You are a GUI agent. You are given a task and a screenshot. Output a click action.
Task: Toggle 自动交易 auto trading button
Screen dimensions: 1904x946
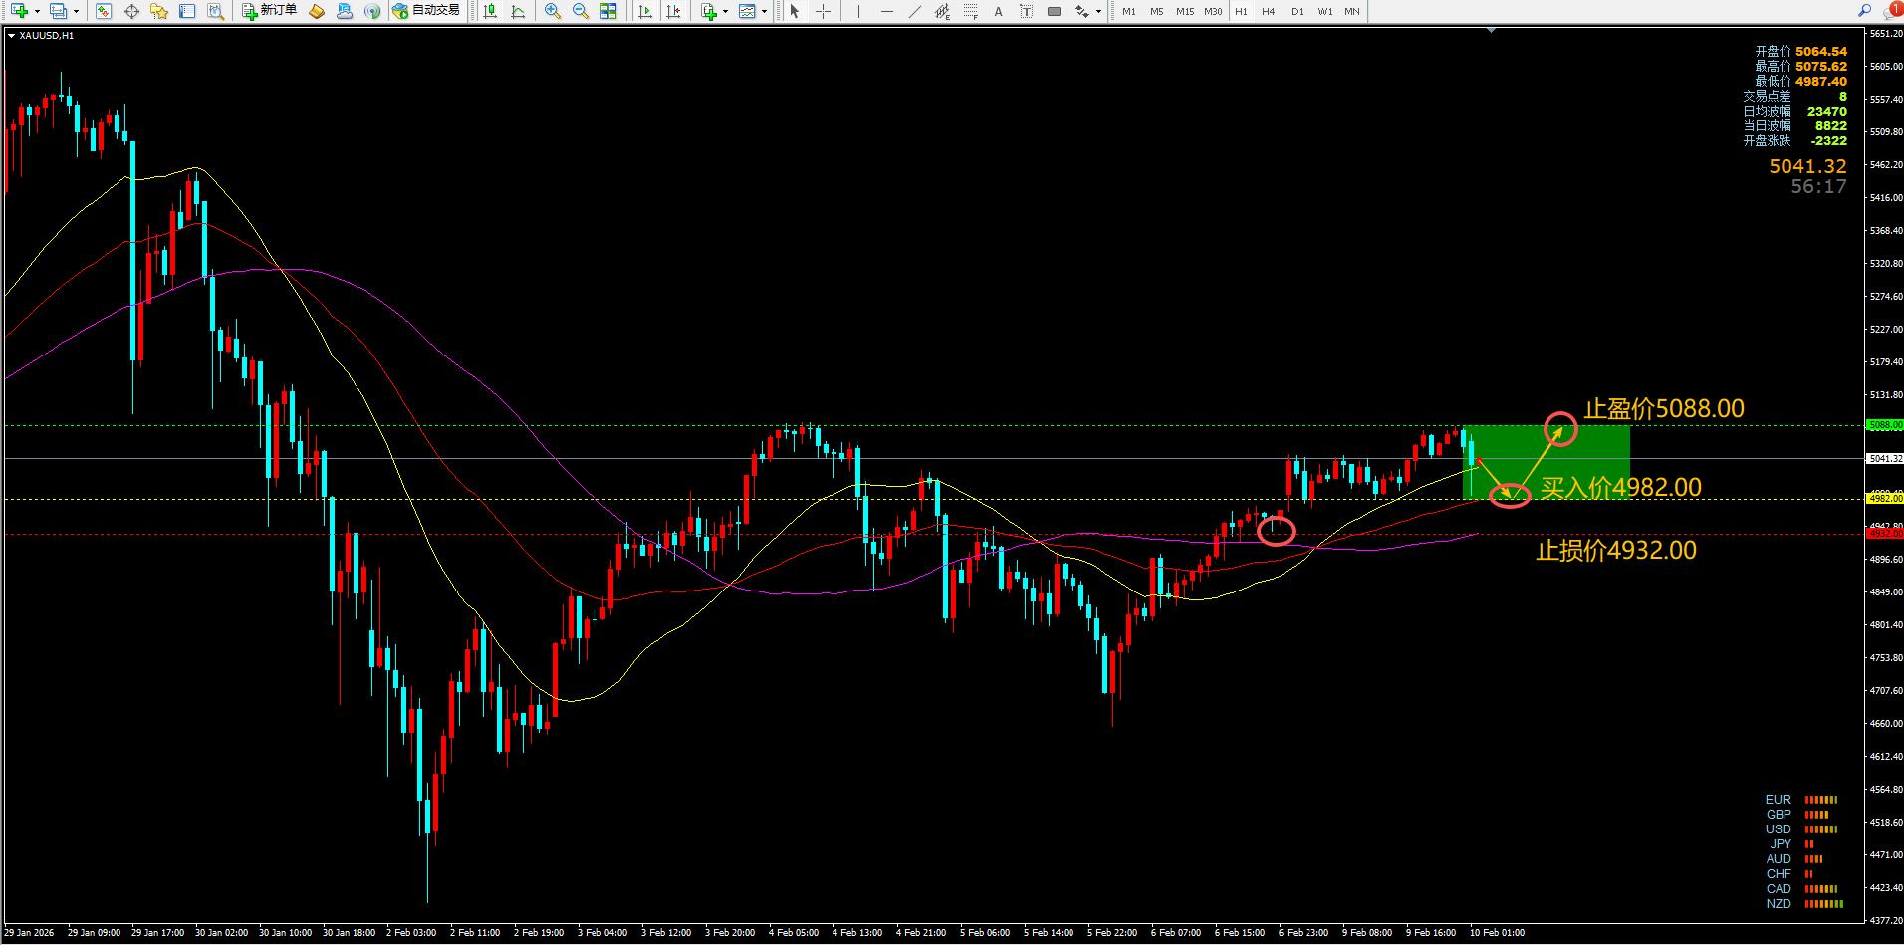(426, 11)
